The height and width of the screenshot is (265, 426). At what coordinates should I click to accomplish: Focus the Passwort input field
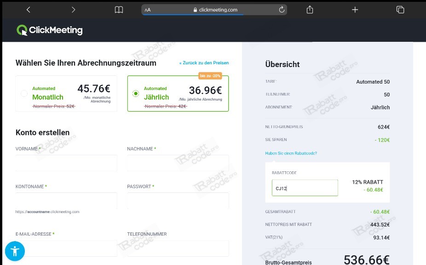(x=178, y=201)
